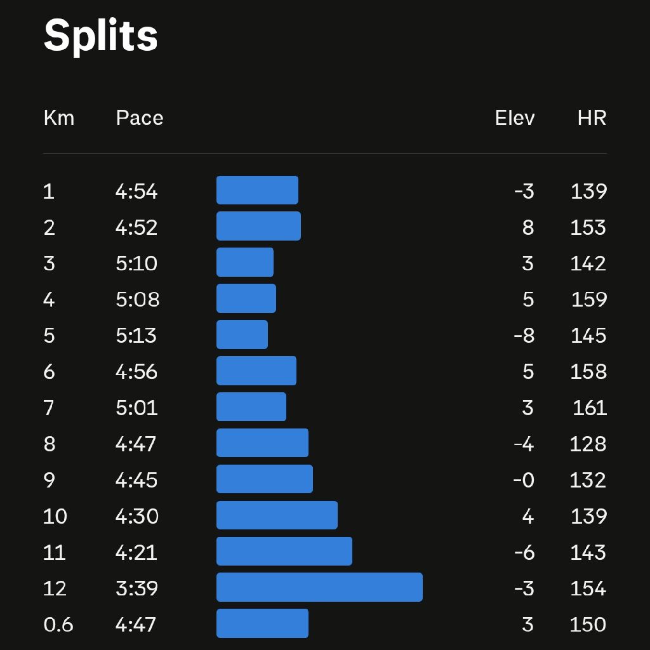This screenshot has width=650, height=650.
Task: Click heart rate value 128
Action: coord(588,444)
